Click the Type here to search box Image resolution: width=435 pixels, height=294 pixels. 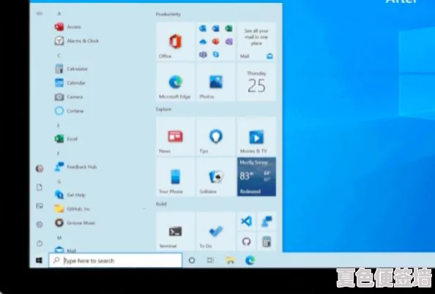[x=116, y=260]
